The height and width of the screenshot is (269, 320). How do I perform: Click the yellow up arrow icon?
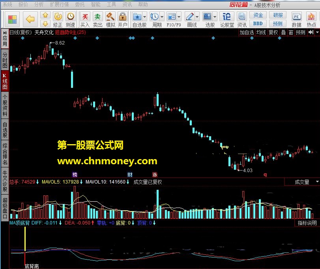[x=45, y=15]
